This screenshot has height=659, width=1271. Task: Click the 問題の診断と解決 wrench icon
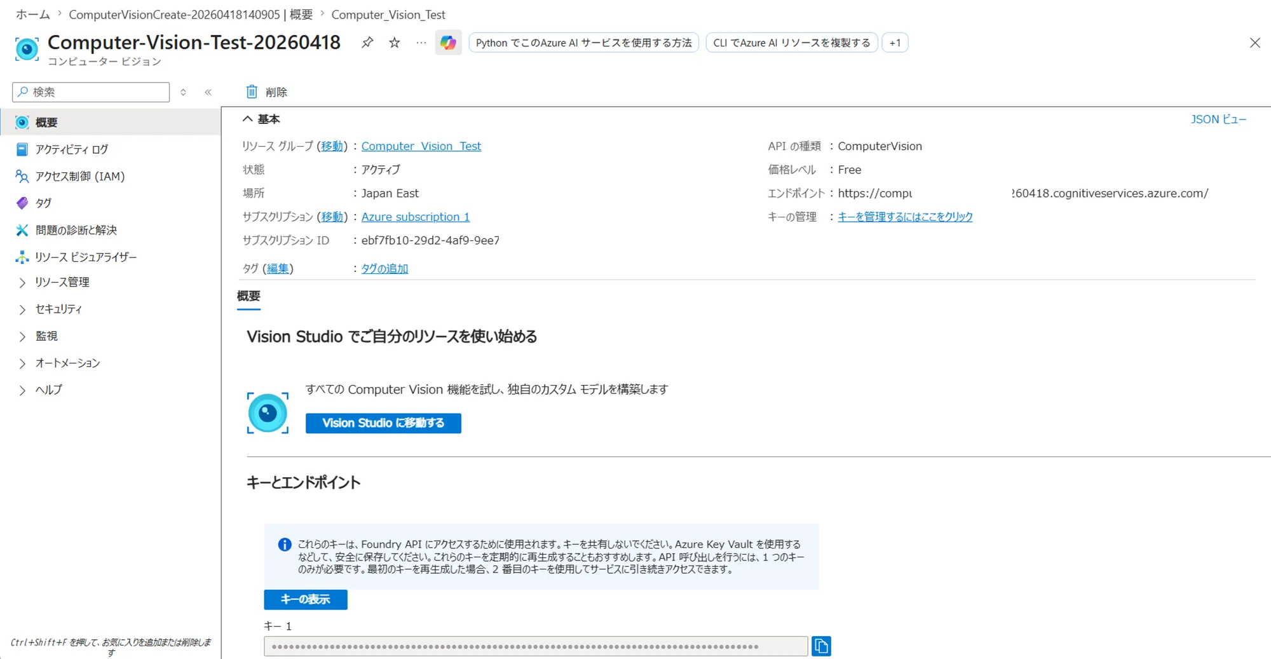[22, 230]
